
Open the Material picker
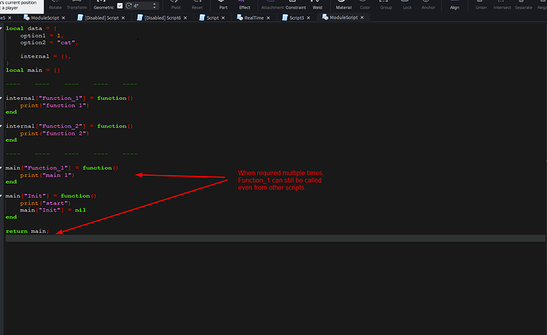coord(344,5)
